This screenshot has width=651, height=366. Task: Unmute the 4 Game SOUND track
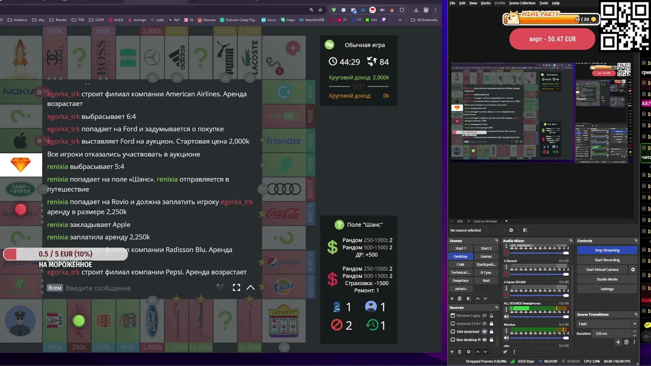click(x=506, y=295)
